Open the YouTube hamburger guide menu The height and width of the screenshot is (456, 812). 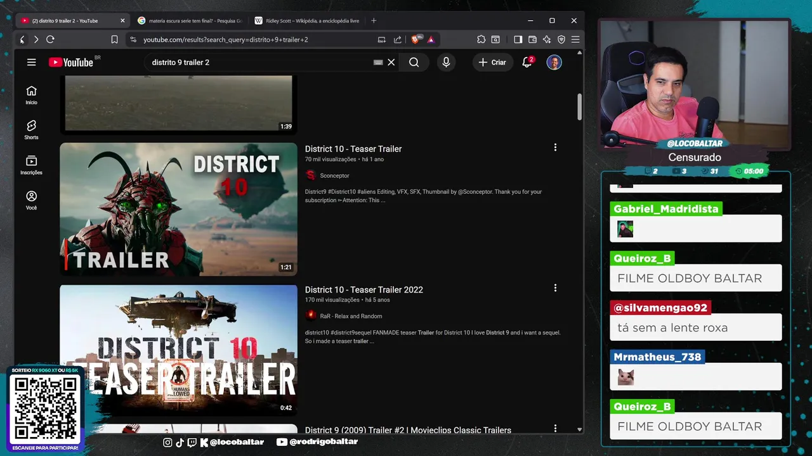coord(31,62)
